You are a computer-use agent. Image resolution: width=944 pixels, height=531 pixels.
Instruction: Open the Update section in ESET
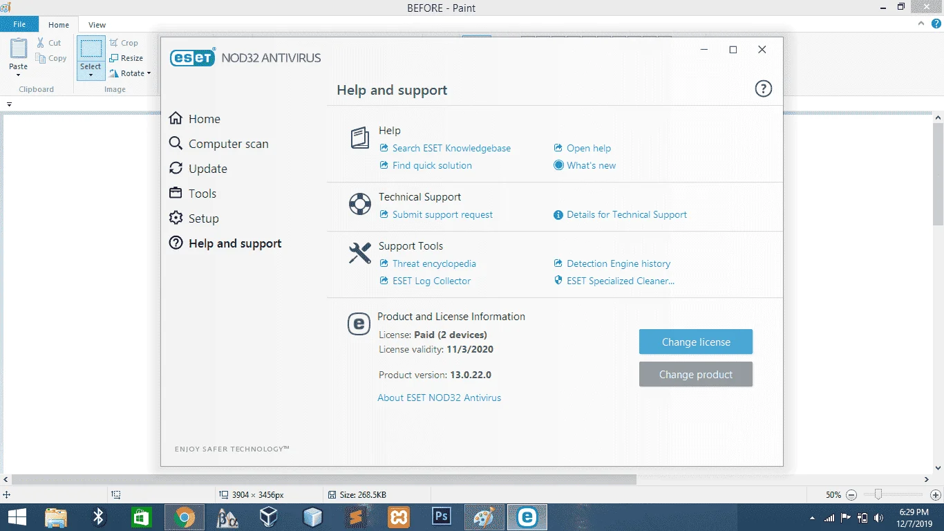(x=198, y=169)
